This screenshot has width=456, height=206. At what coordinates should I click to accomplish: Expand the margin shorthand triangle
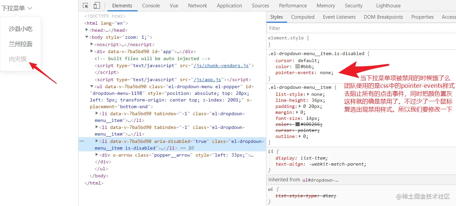click(x=297, y=113)
